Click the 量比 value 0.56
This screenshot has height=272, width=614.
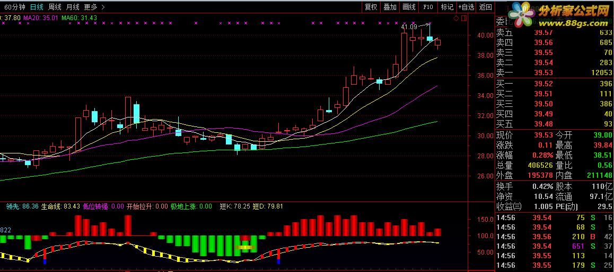[605, 166]
